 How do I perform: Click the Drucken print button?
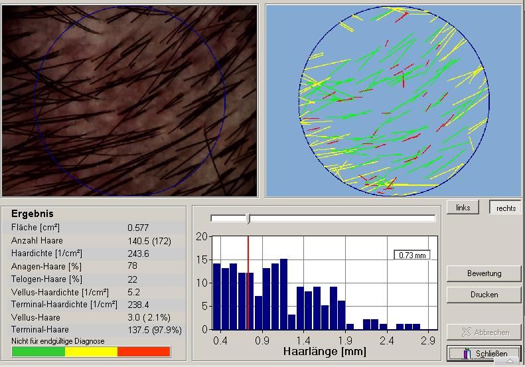pos(484,295)
